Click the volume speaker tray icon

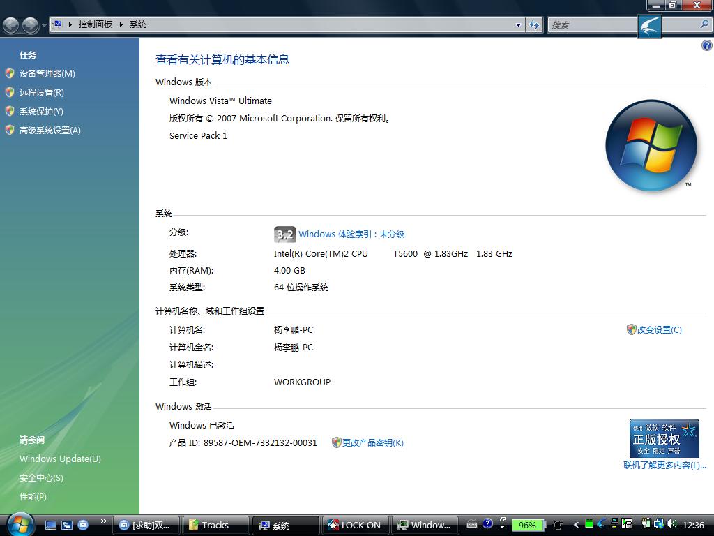[671, 524]
